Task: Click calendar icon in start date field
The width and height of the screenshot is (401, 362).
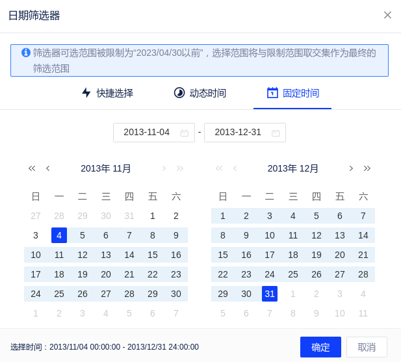Action: click(185, 133)
